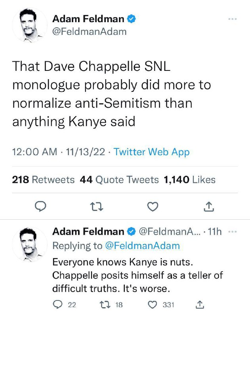Open the top profile picture
Image resolution: width=250 pixels, height=382 pixels.
[x=30, y=25]
